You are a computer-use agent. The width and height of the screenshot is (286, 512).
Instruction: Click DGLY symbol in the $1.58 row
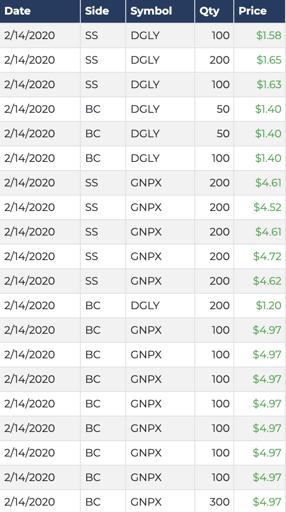click(x=145, y=35)
